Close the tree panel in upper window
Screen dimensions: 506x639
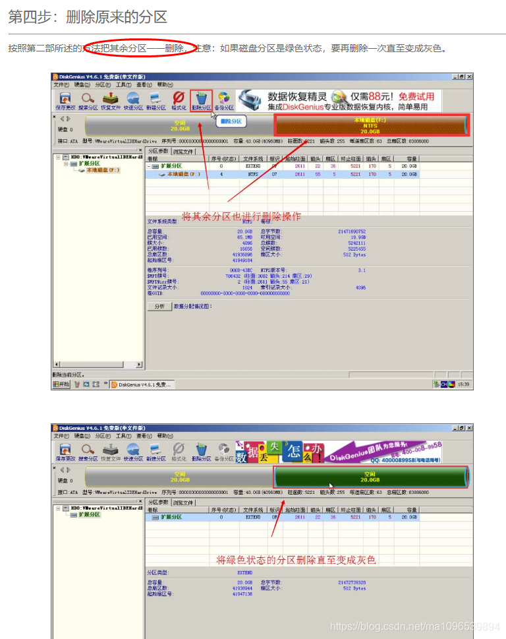[140, 150]
